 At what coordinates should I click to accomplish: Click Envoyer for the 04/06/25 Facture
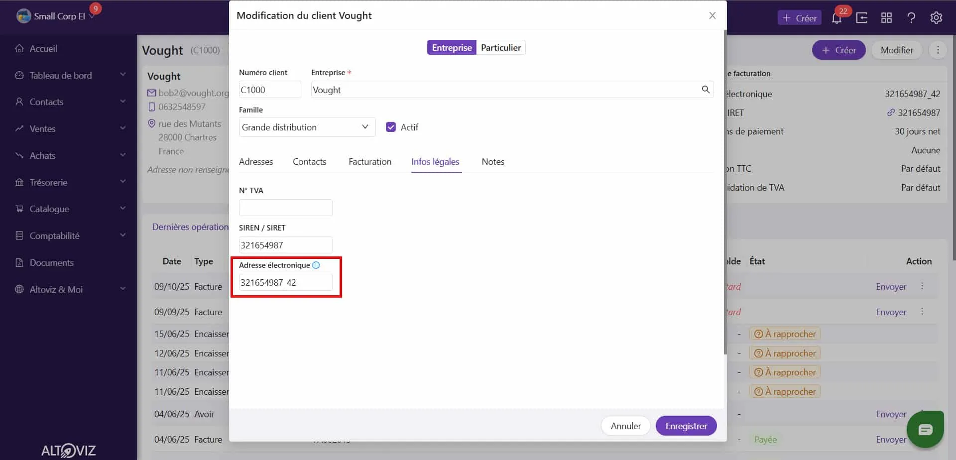(891, 440)
